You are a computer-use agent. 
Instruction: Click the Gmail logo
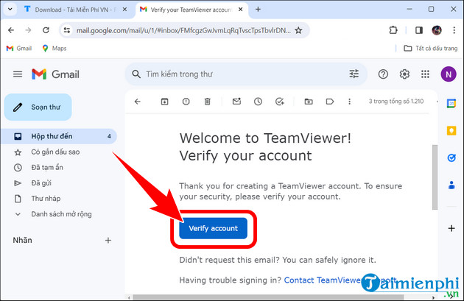click(x=55, y=74)
